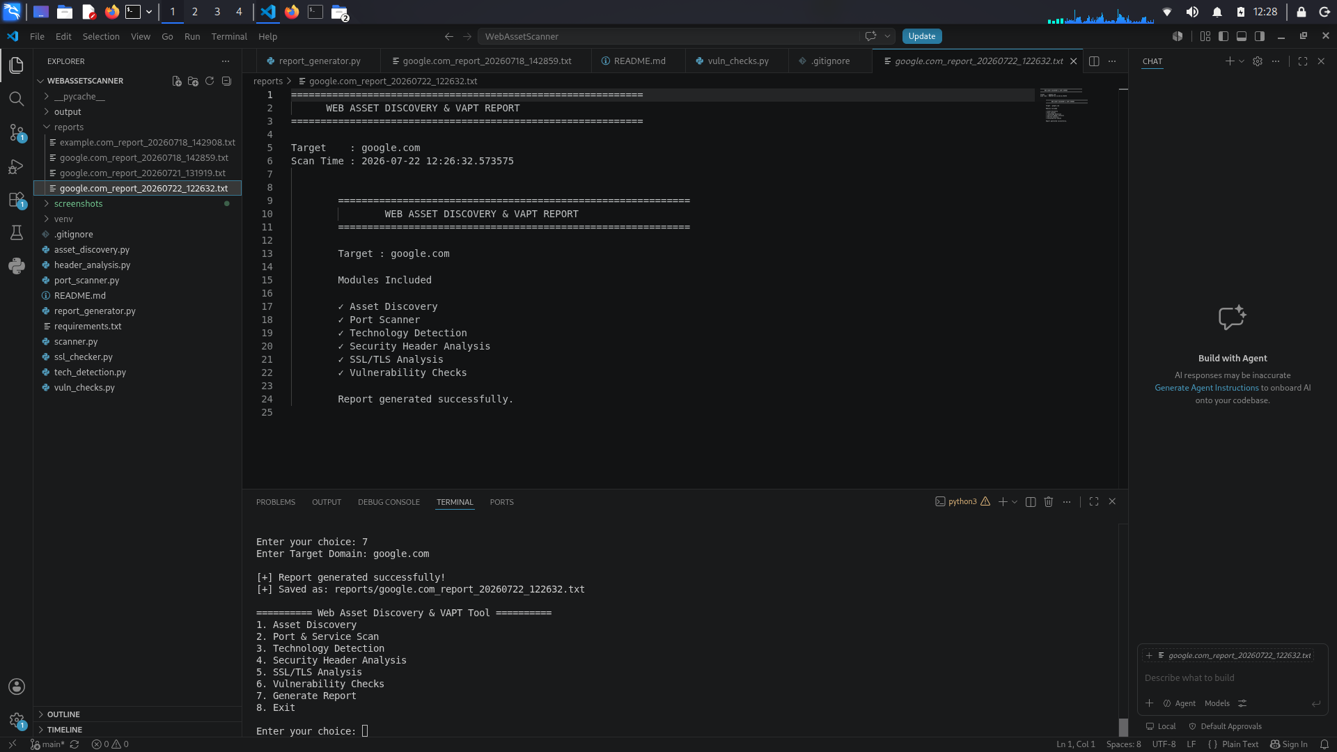Click the Agent mode button in chat

(x=1179, y=703)
